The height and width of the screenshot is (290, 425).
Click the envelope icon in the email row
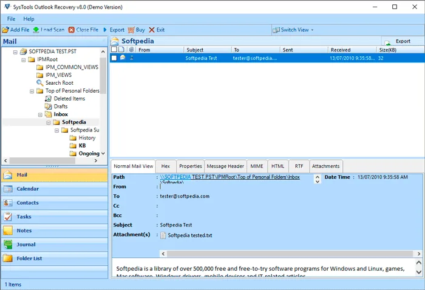(123, 58)
